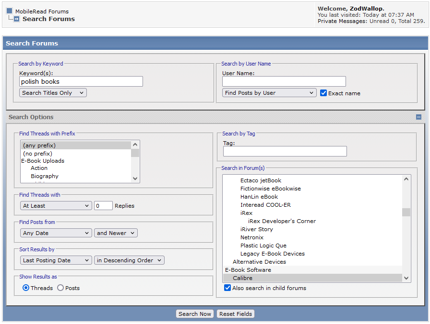Click the Search Forums breadcrumb arrow icon

point(16,19)
